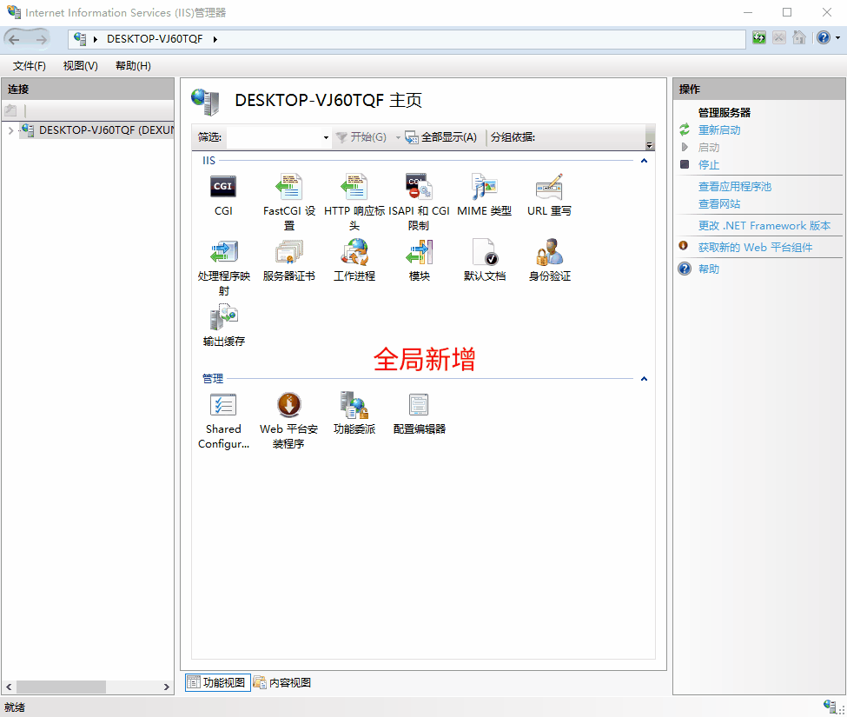
Task: Open 身份验证 settings icon
Action: tap(549, 253)
